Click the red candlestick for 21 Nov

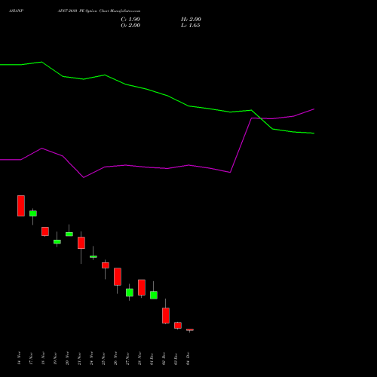coord(81,243)
